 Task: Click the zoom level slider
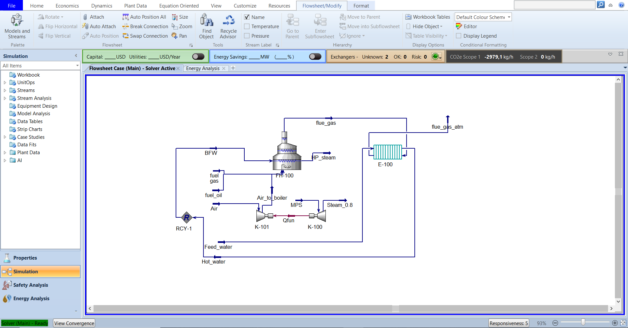[x=583, y=323]
